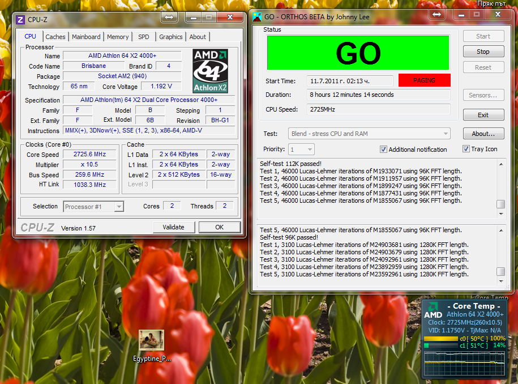Expand the Test type dropdown
This screenshot has height=384, width=518.
tap(370, 134)
